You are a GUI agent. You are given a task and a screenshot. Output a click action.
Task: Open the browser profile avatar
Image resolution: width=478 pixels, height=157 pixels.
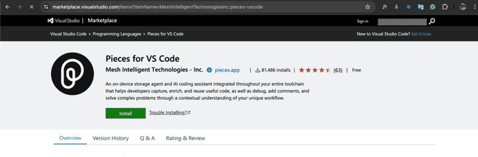[x=463, y=7]
